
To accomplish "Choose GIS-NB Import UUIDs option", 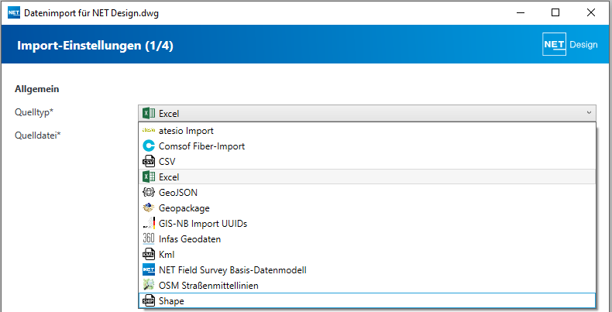I will 367,224.
